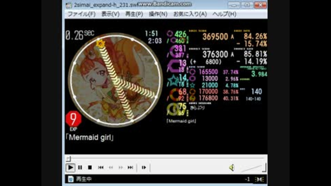Click the rewind button
This screenshot has height=186, width=331.
point(111,168)
